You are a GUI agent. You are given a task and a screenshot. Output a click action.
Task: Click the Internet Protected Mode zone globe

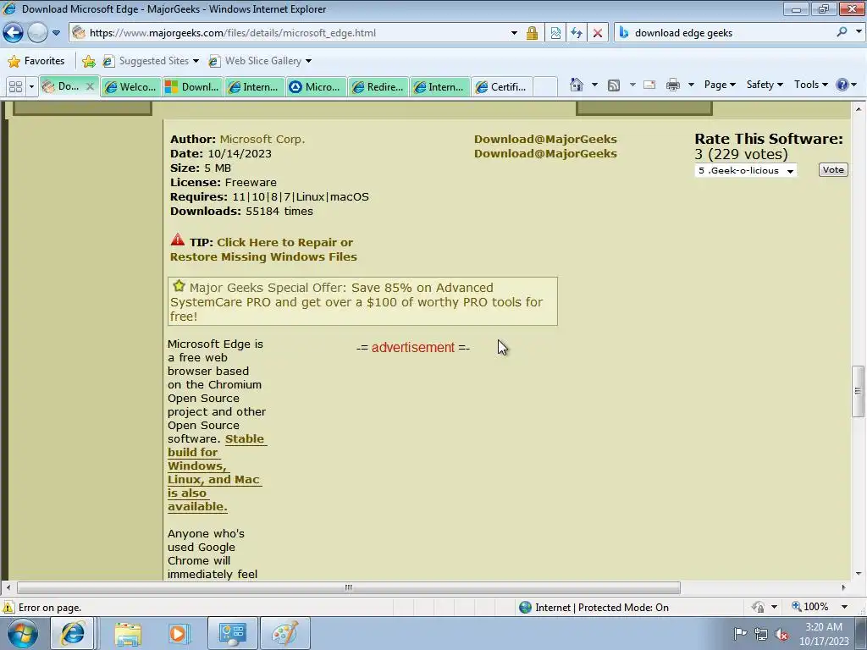pyautogui.click(x=525, y=608)
